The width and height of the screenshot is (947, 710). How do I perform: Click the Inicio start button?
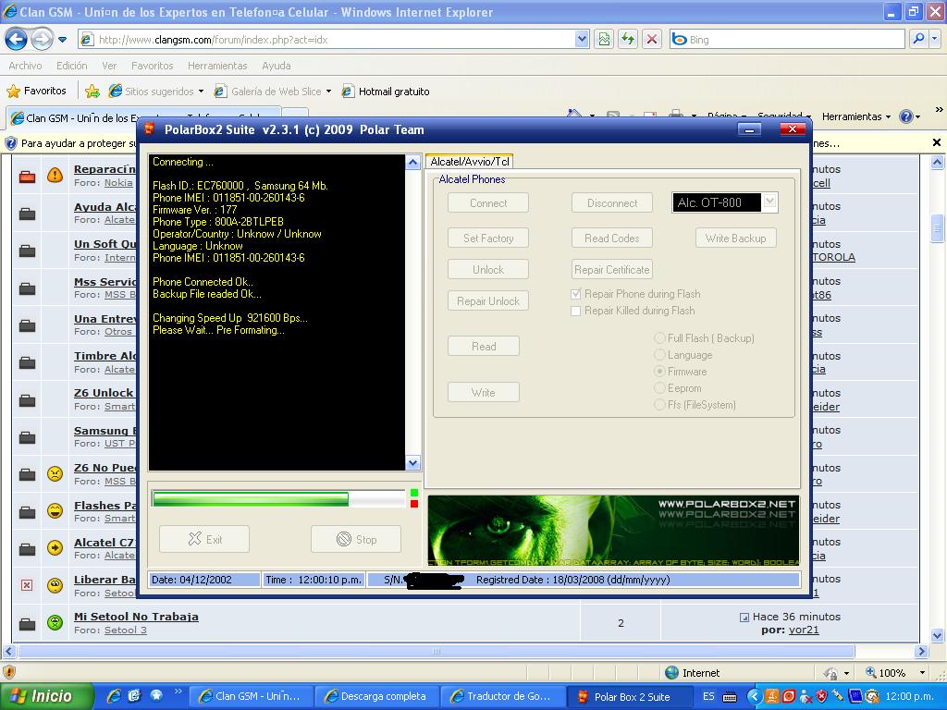point(46,696)
